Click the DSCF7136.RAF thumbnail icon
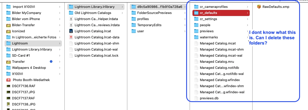308x110 pixels. (8, 86)
